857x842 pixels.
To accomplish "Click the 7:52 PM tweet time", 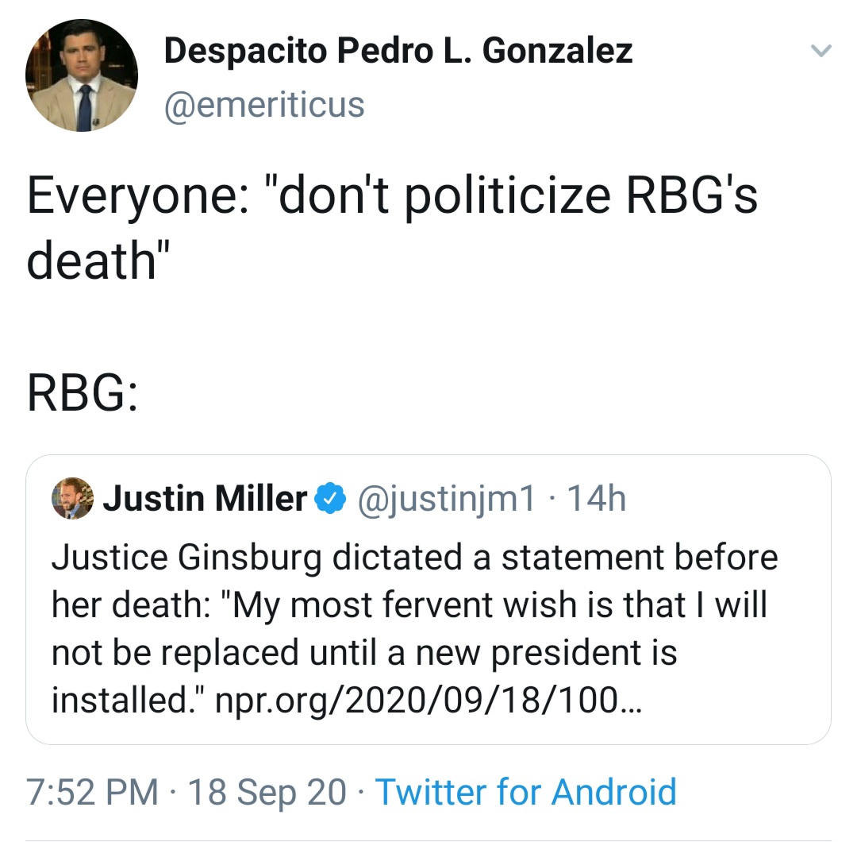I will (x=92, y=792).
